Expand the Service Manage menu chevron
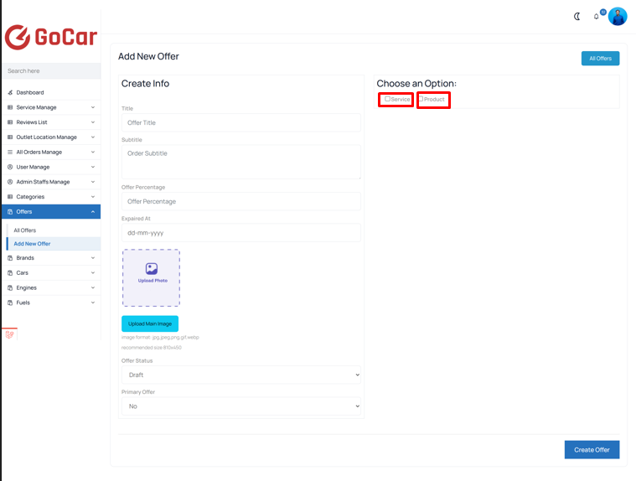Screen dimensions: 636x481 click(x=93, y=107)
